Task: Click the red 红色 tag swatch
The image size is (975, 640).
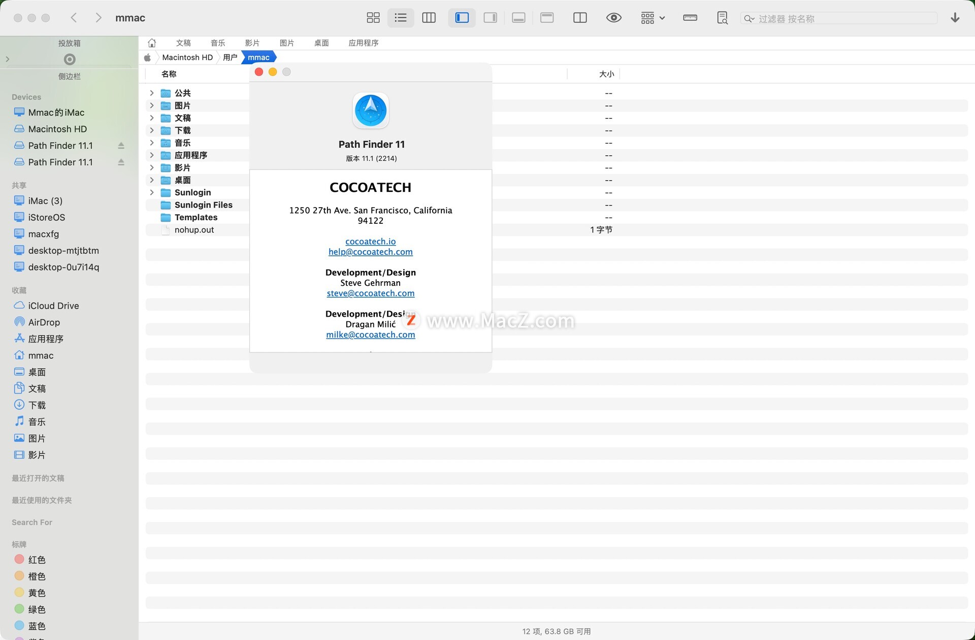Action: point(19,559)
